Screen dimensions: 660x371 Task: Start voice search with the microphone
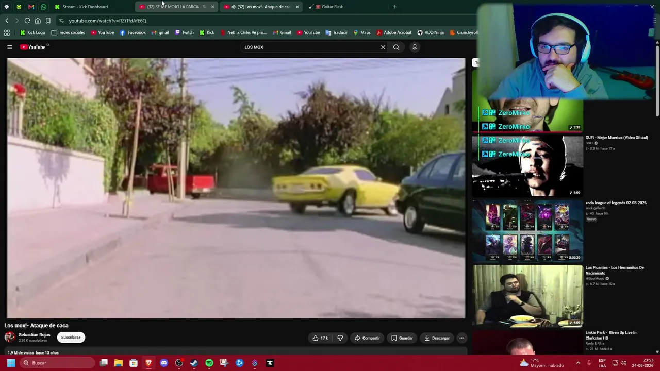click(415, 47)
